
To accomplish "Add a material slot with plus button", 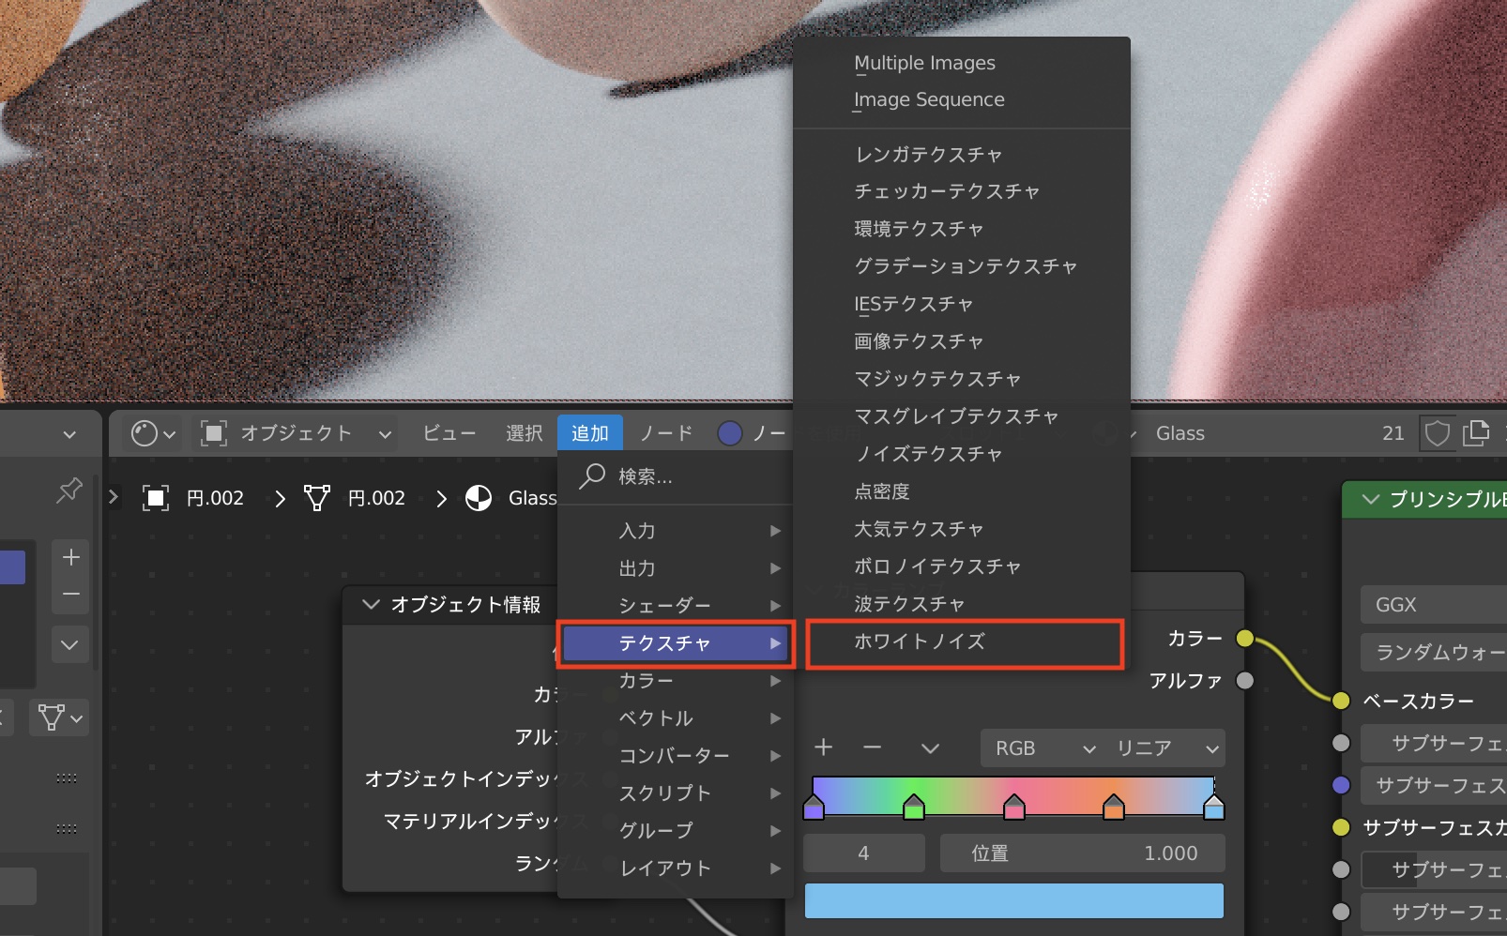I will pos(70,557).
